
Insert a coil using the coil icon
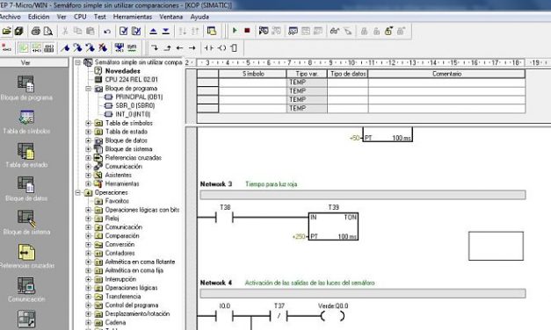[221, 47]
